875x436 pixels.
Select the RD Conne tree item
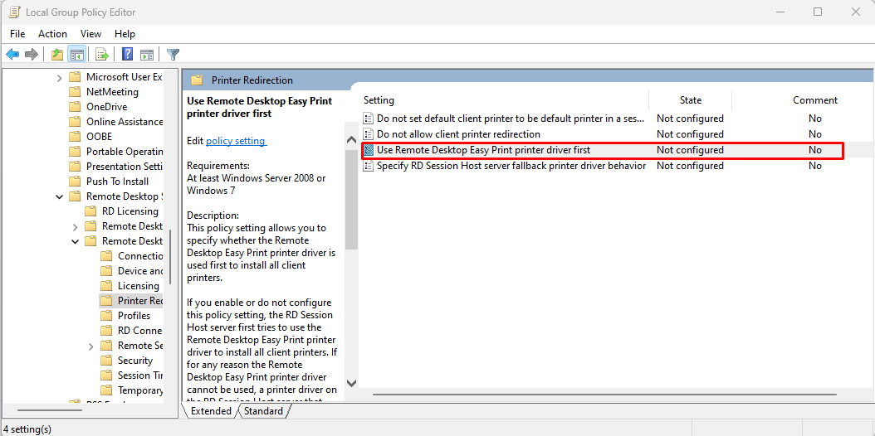[140, 331]
